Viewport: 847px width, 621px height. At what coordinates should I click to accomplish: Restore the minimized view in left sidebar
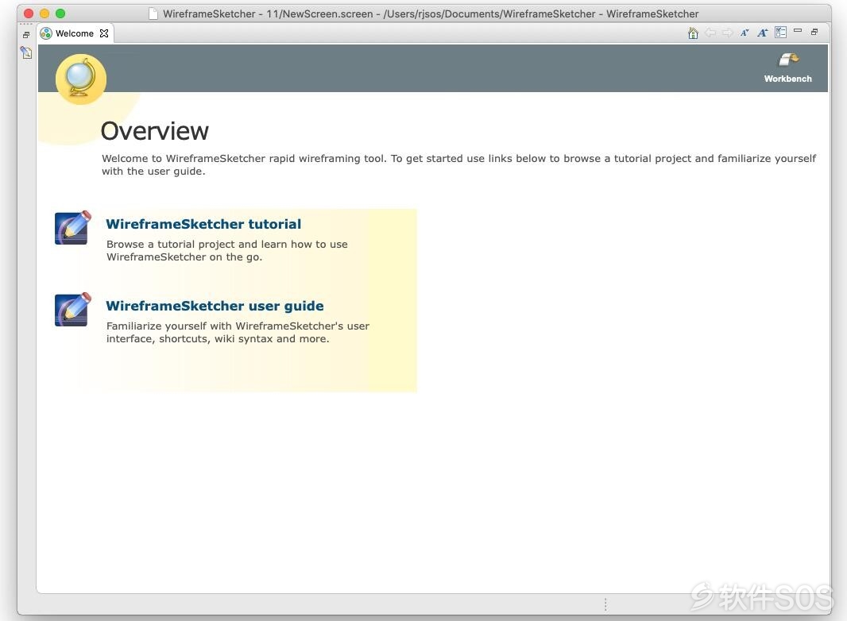tap(26, 35)
